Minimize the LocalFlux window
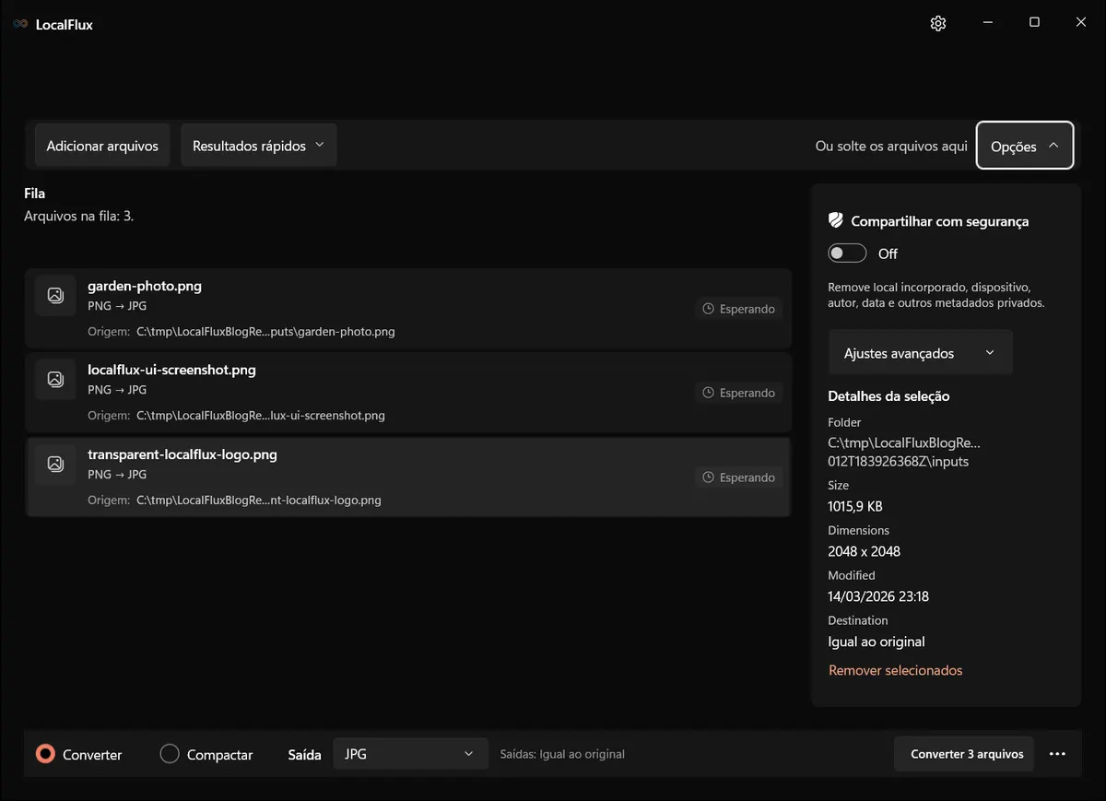 coord(987,23)
